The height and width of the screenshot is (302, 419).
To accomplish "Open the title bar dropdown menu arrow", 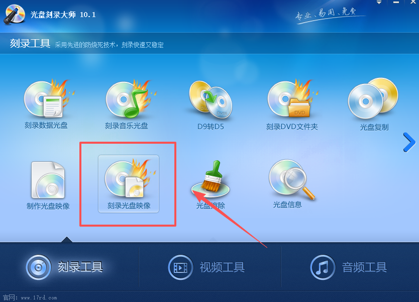I will point(379,2).
